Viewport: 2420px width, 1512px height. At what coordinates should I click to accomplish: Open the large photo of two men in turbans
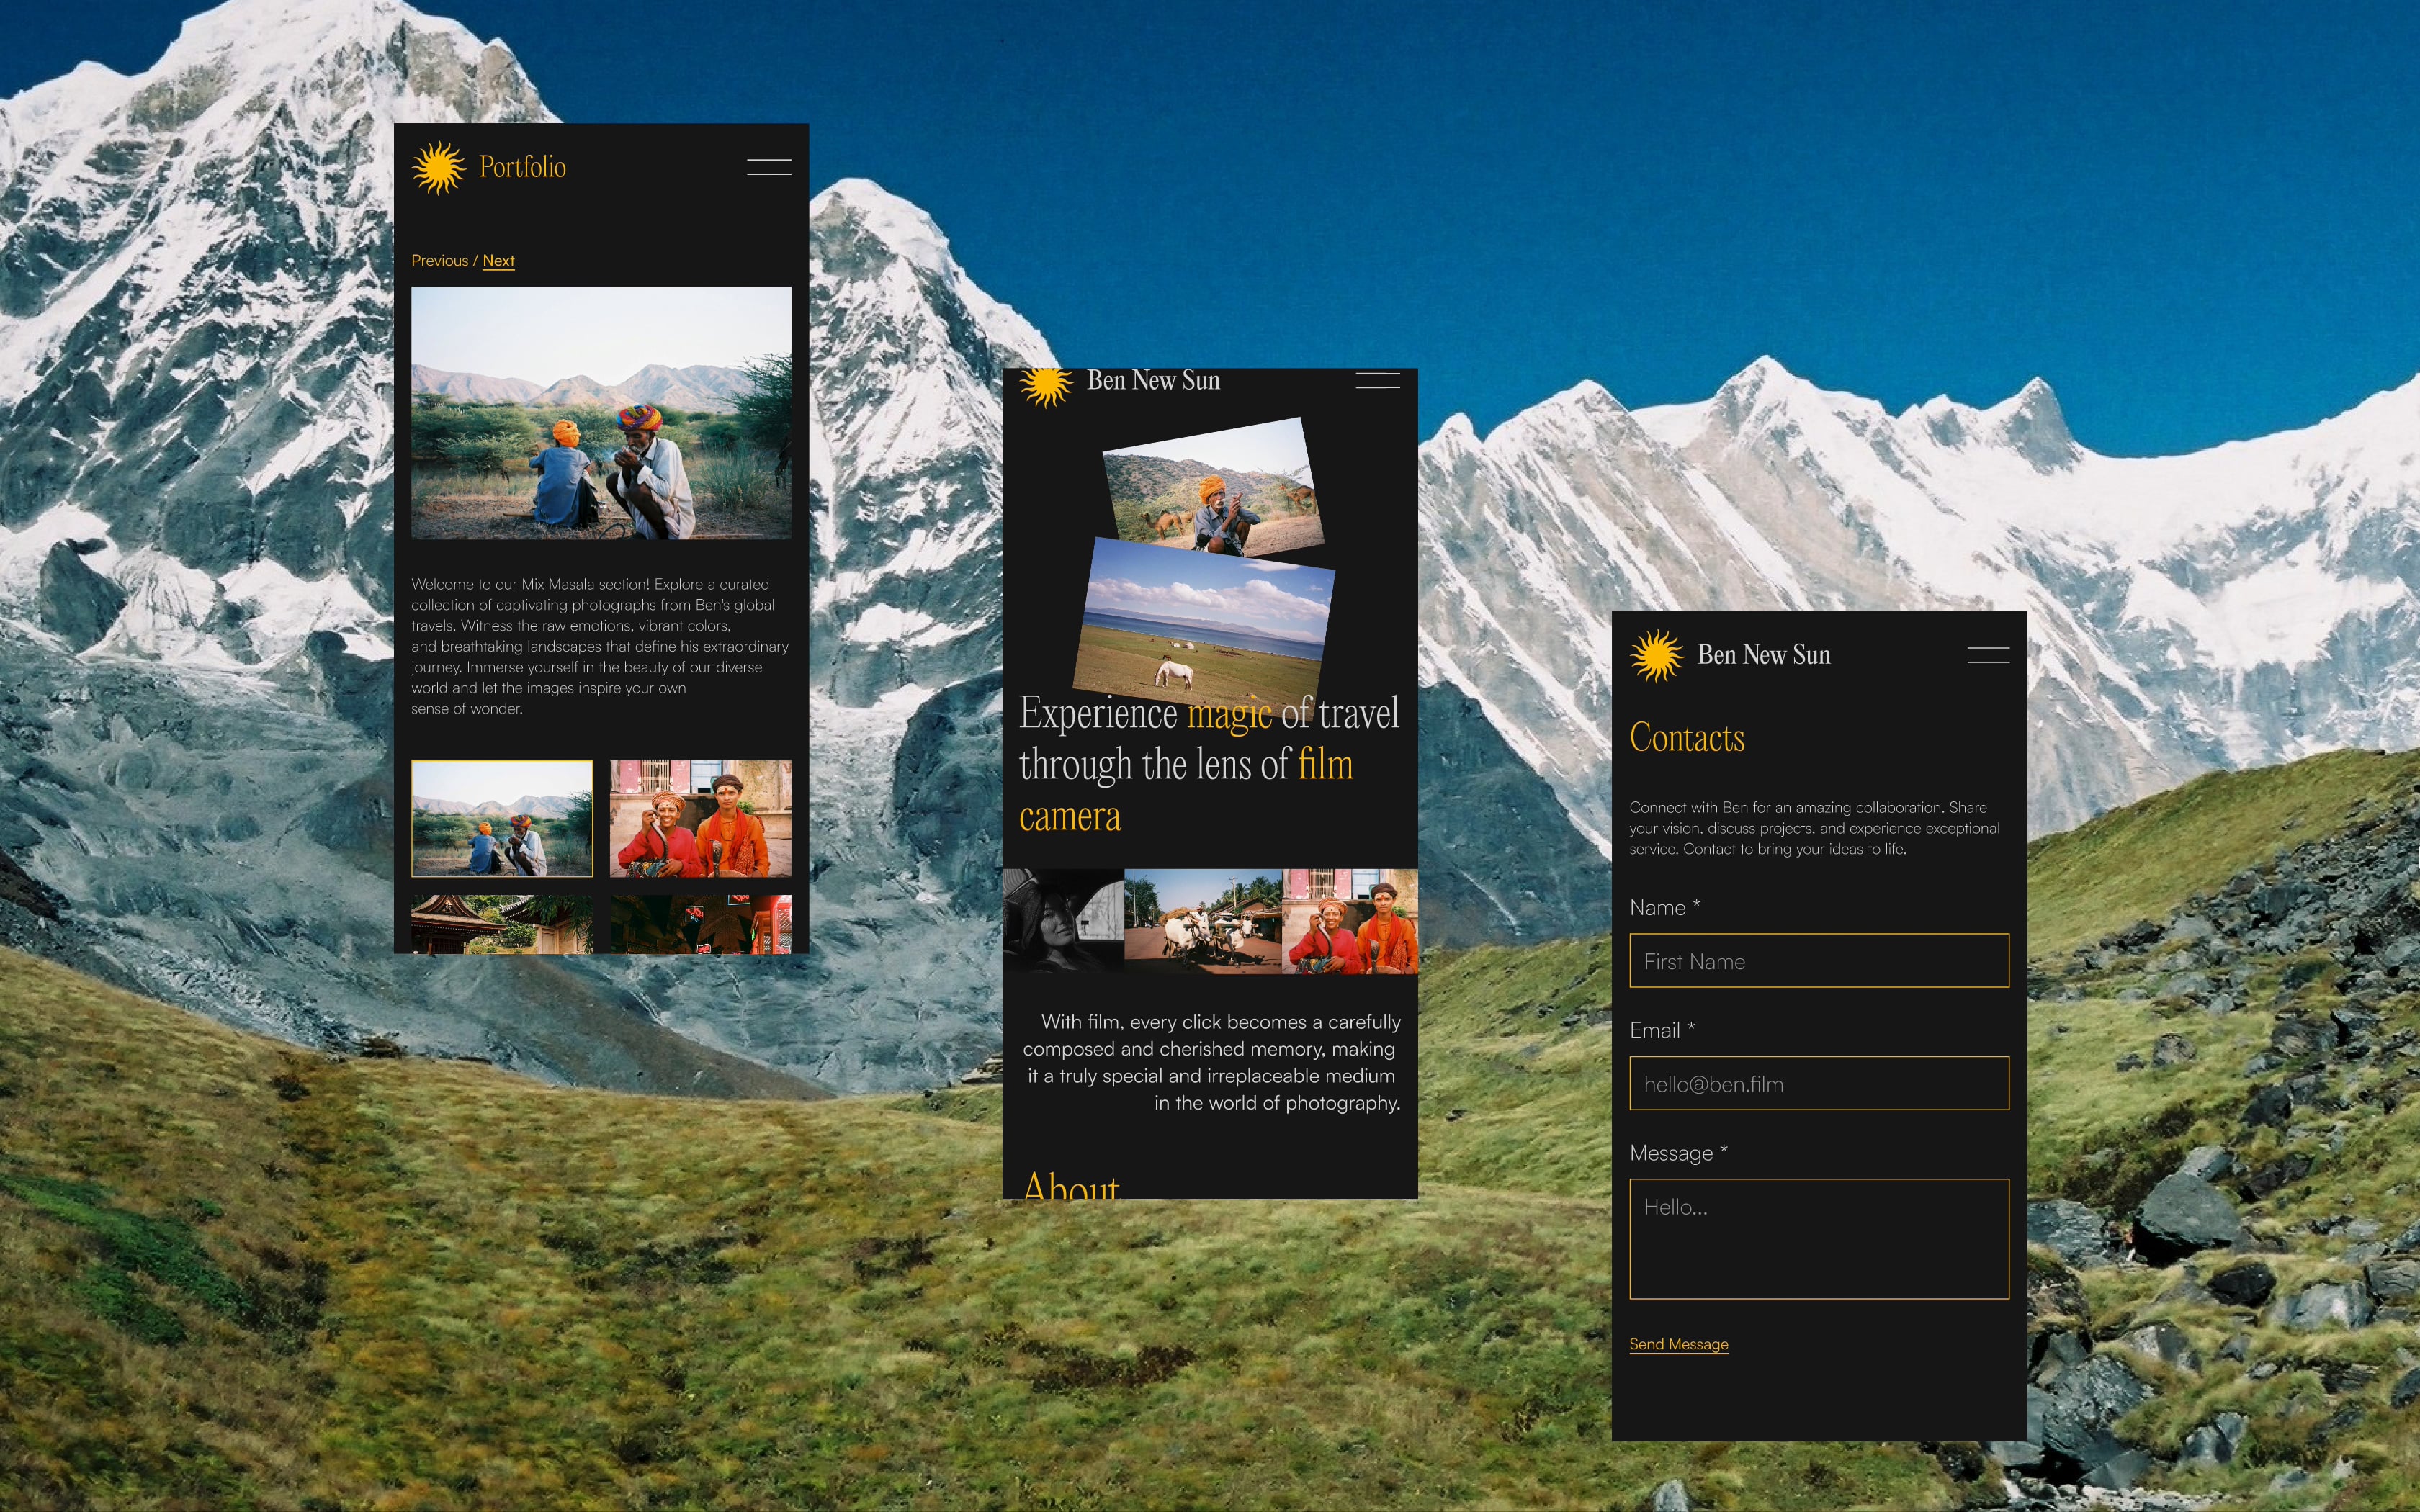pos(601,413)
